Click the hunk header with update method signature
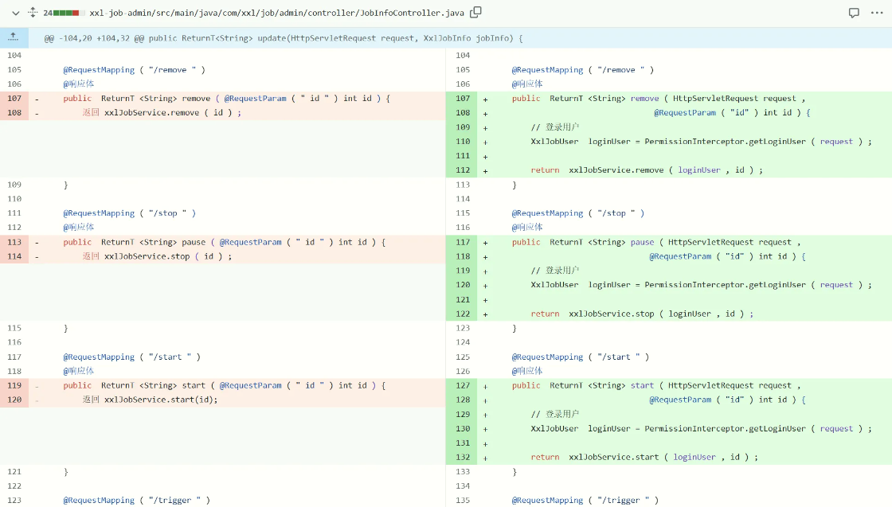The width and height of the screenshot is (892, 507). [284, 38]
